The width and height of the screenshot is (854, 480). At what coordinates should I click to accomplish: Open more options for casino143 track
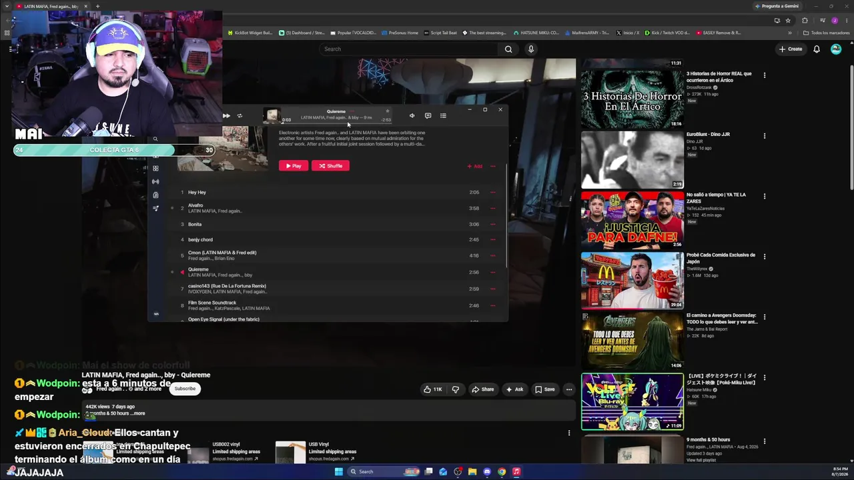[493, 289]
